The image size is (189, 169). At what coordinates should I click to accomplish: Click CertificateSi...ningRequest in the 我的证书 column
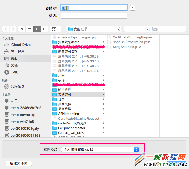132,37
